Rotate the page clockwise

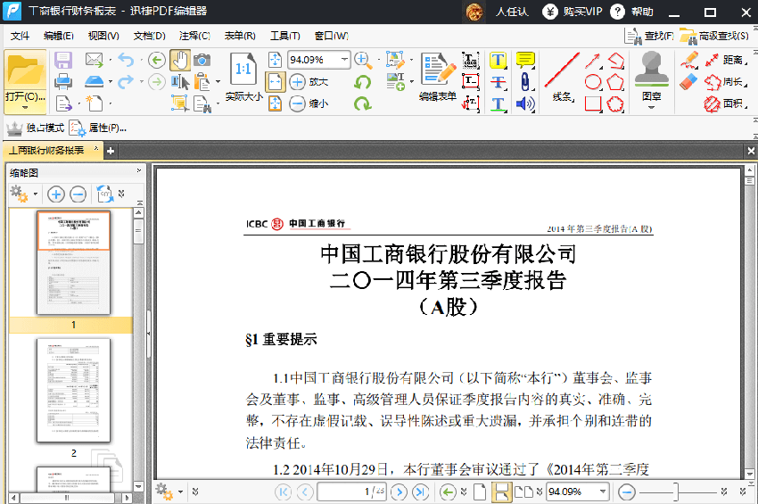click(362, 103)
